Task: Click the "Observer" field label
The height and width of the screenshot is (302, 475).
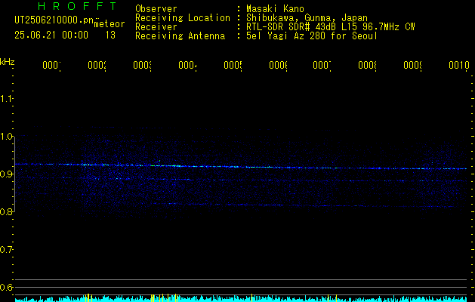Action: (x=156, y=9)
